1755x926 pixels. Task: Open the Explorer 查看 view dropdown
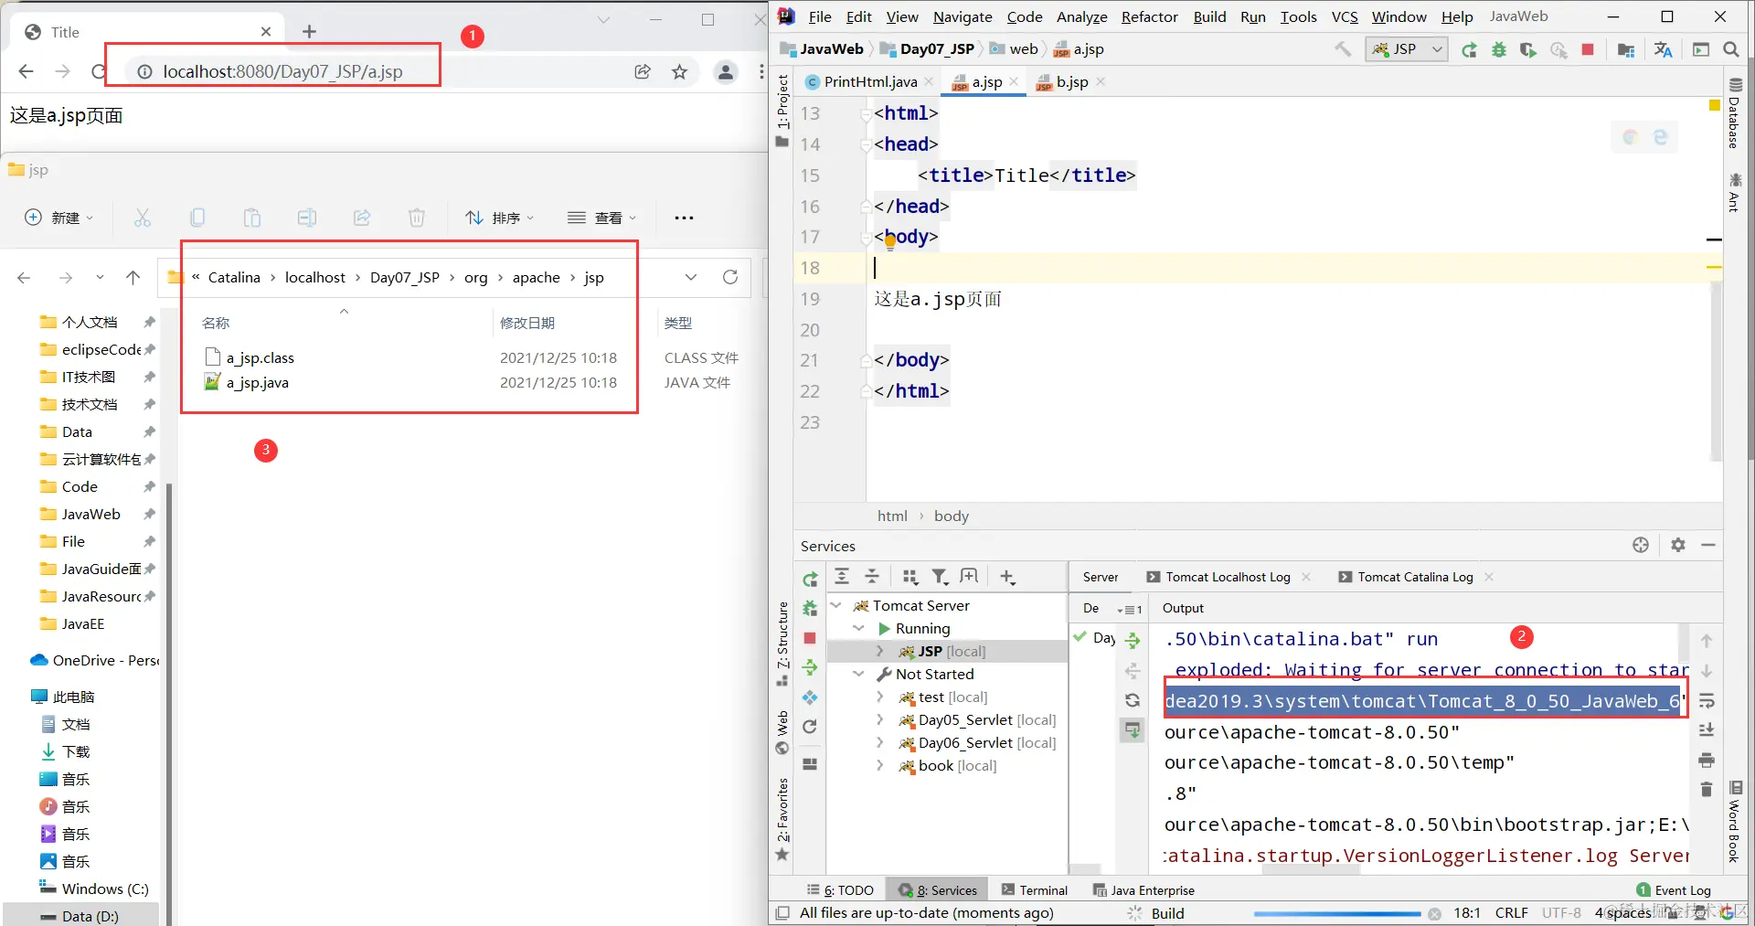(x=601, y=218)
